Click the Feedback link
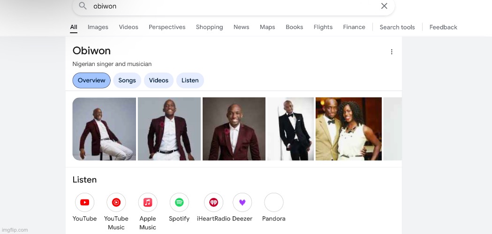492x234 pixels. pyautogui.click(x=443, y=27)
